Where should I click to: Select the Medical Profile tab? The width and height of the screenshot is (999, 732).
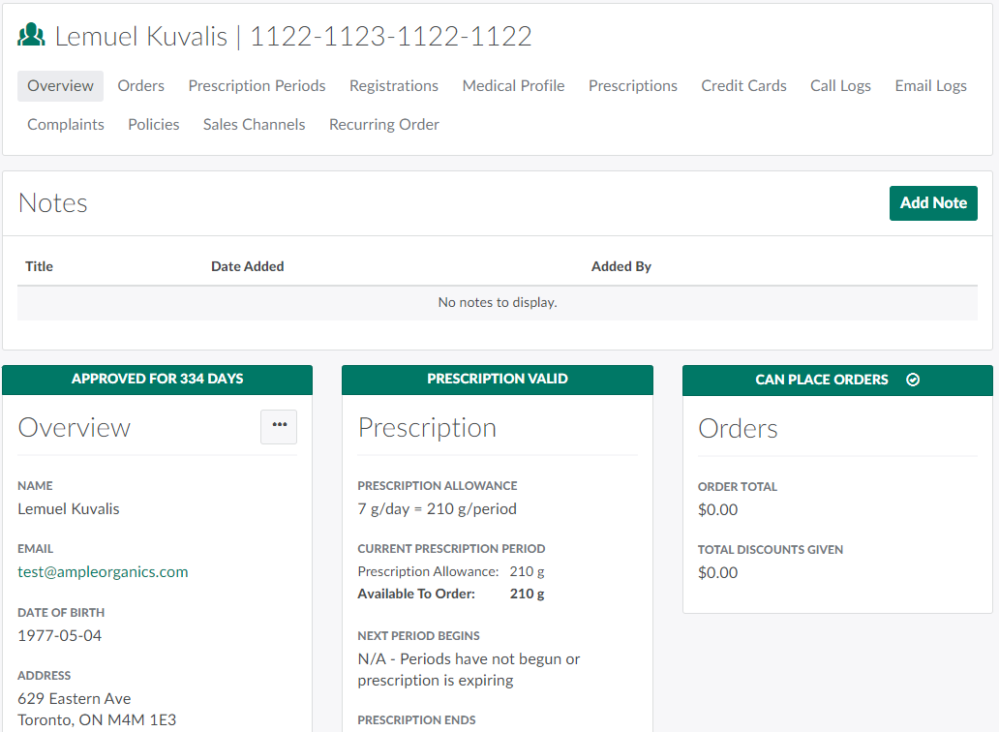513,86
